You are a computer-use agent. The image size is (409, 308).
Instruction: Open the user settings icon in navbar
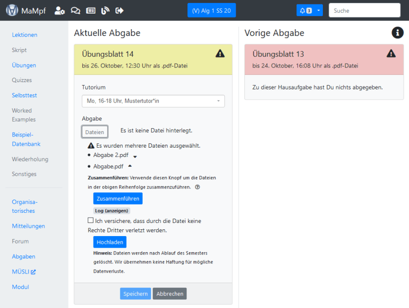pyautogui.click(x=59, y=10)
